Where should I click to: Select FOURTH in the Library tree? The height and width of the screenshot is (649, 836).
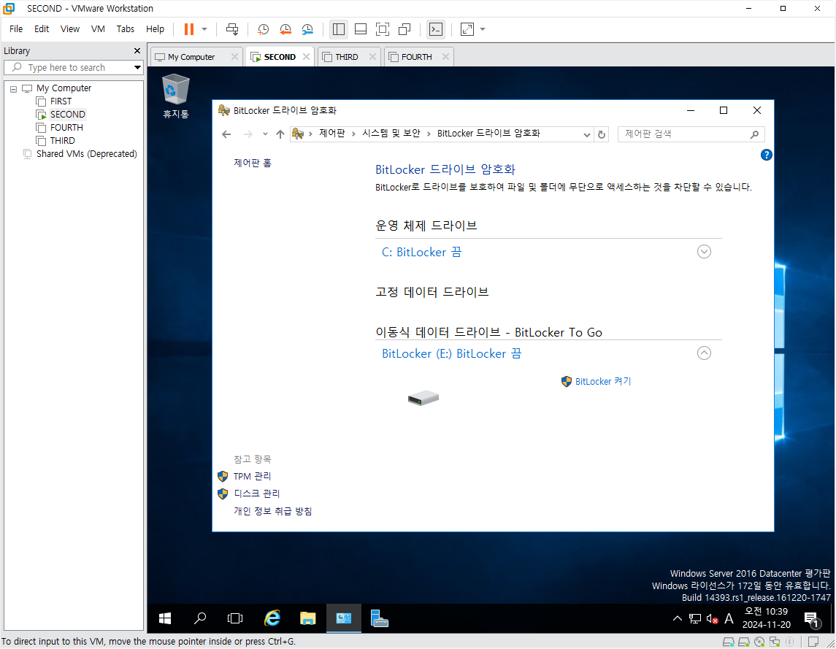pos(66,128)
